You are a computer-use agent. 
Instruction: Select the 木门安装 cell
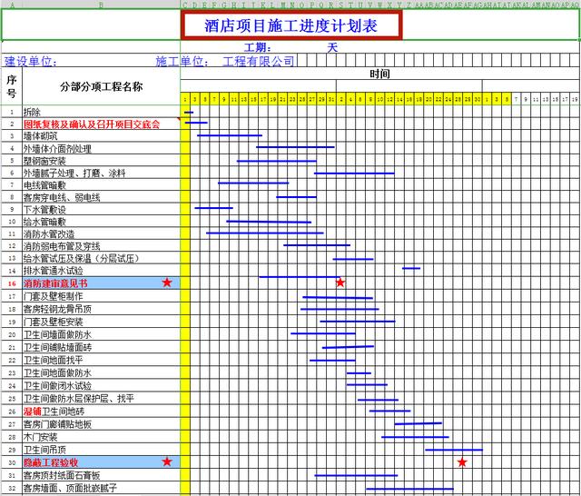pyautogui.click(x=101, y=437)
